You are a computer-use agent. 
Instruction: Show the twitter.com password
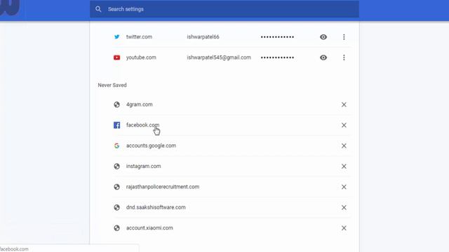point(323,37)
